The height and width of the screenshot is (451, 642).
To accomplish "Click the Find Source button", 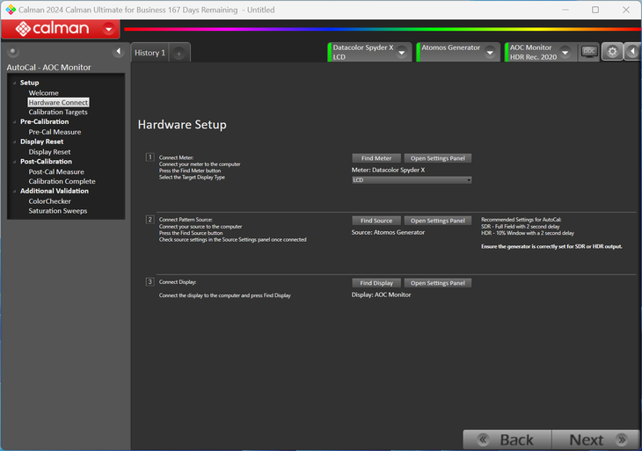I will point(376,221).
